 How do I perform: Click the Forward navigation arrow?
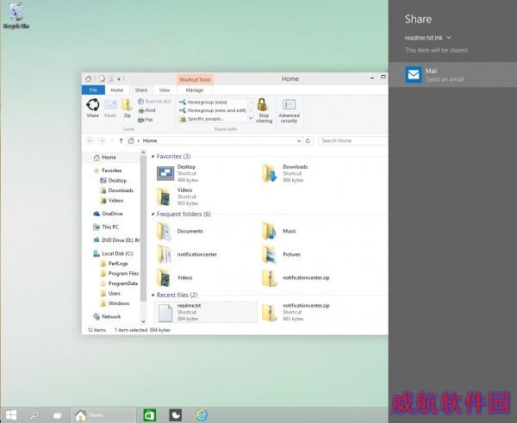click(102, 140)
